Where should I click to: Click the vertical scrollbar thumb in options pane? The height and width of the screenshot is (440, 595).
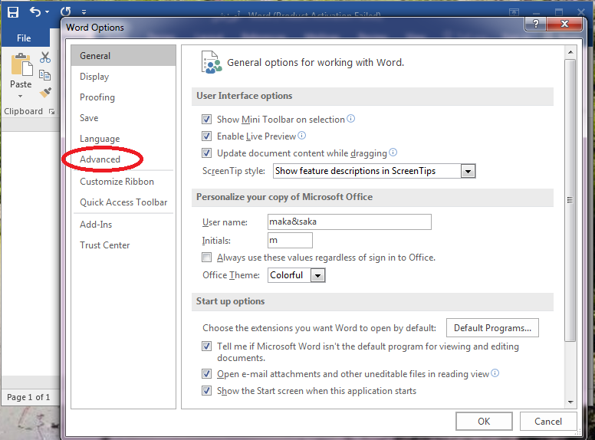point(570,200)
